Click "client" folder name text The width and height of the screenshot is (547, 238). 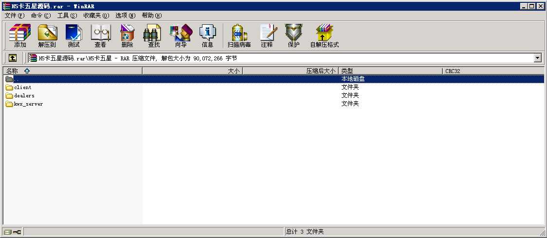coord(23,87)
